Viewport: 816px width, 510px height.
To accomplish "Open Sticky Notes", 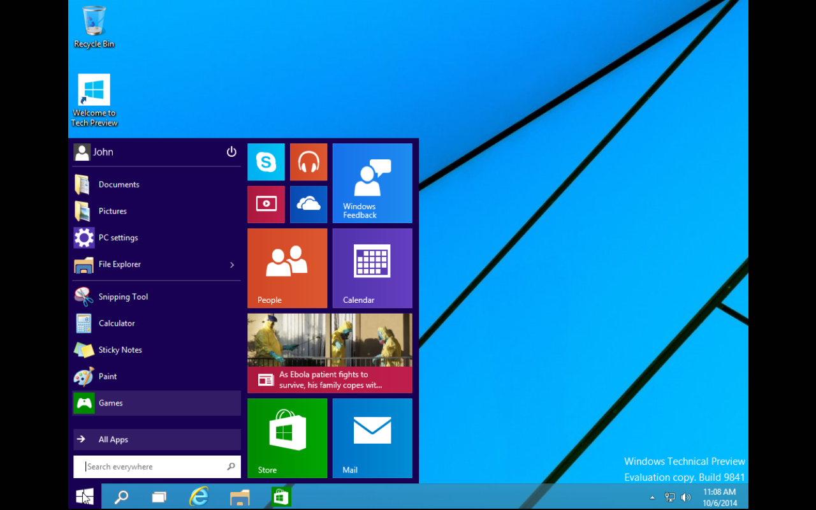I will click(x=157, y=350).
